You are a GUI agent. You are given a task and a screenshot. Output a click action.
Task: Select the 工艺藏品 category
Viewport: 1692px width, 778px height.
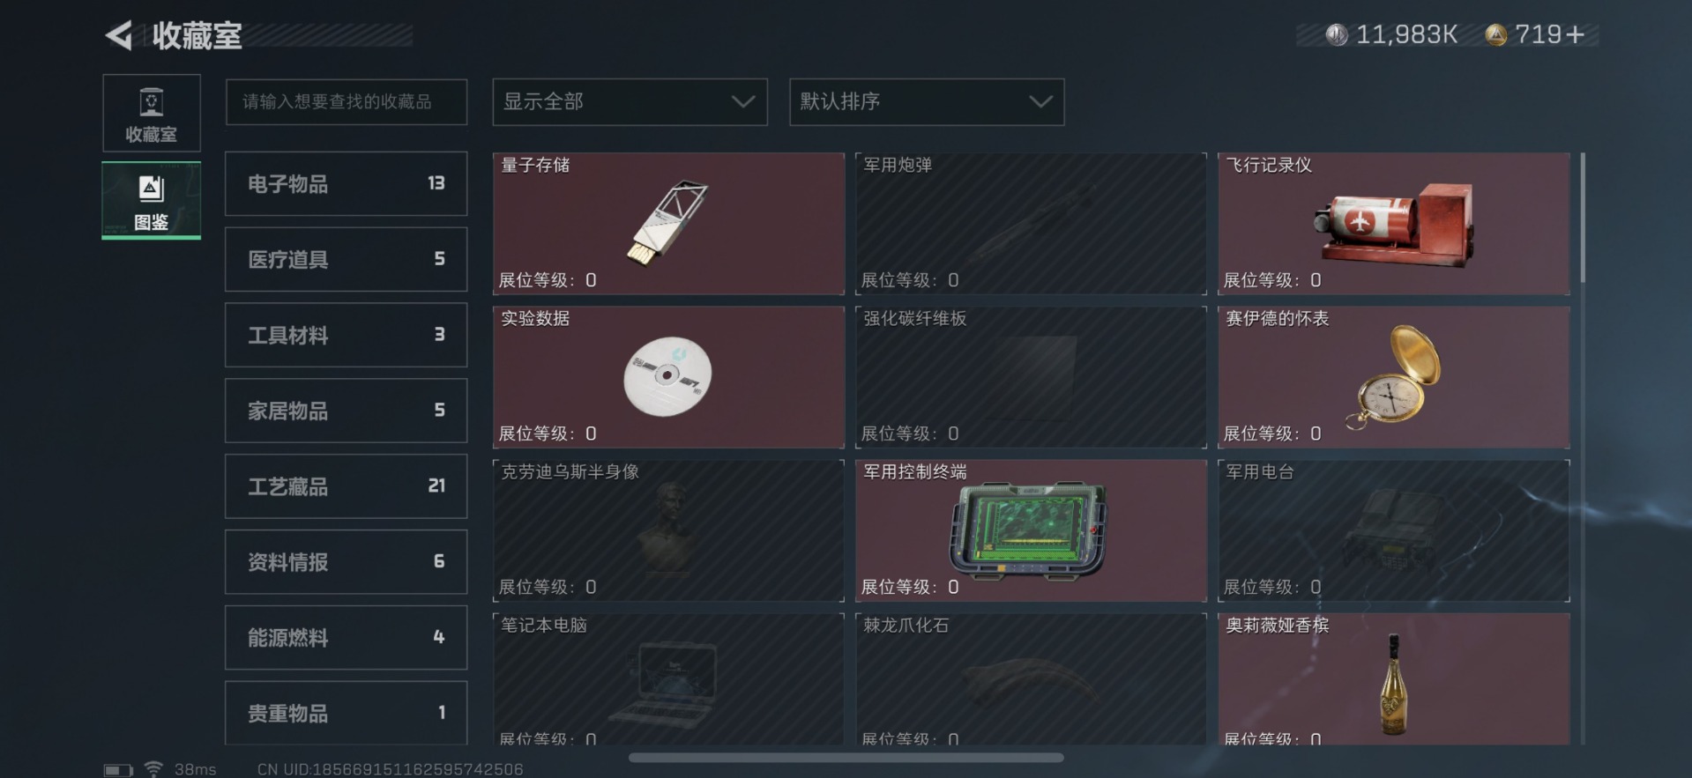tap(346, 486)
